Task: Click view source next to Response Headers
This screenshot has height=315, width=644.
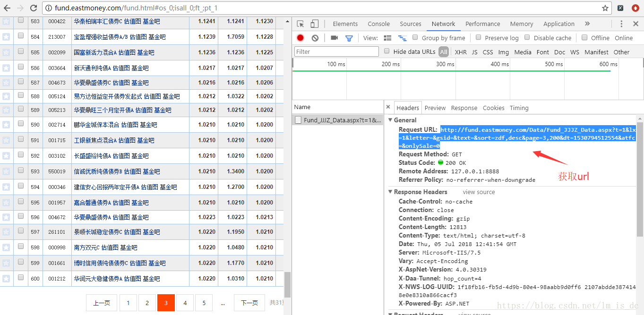Action: [479, 192]
